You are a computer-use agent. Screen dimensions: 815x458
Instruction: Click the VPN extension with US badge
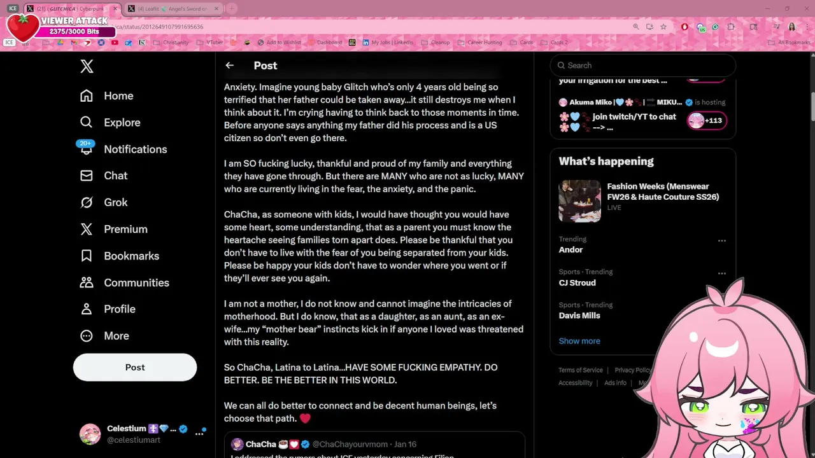tap(701, 27)
